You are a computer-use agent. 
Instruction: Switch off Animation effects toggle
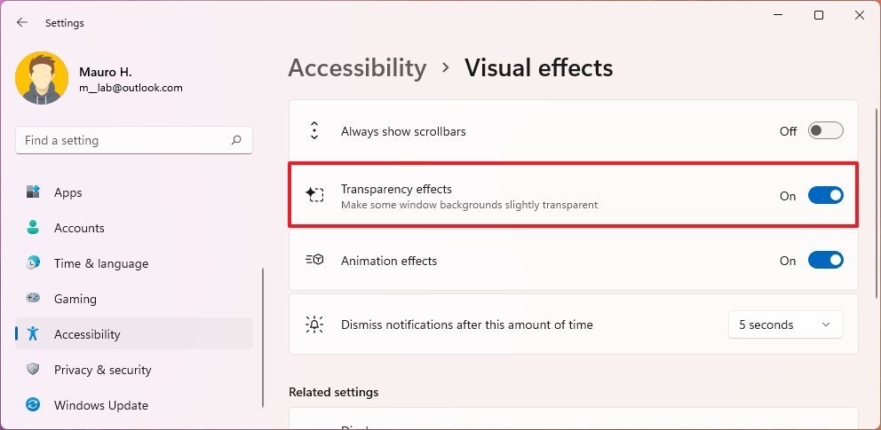[825, 260]
